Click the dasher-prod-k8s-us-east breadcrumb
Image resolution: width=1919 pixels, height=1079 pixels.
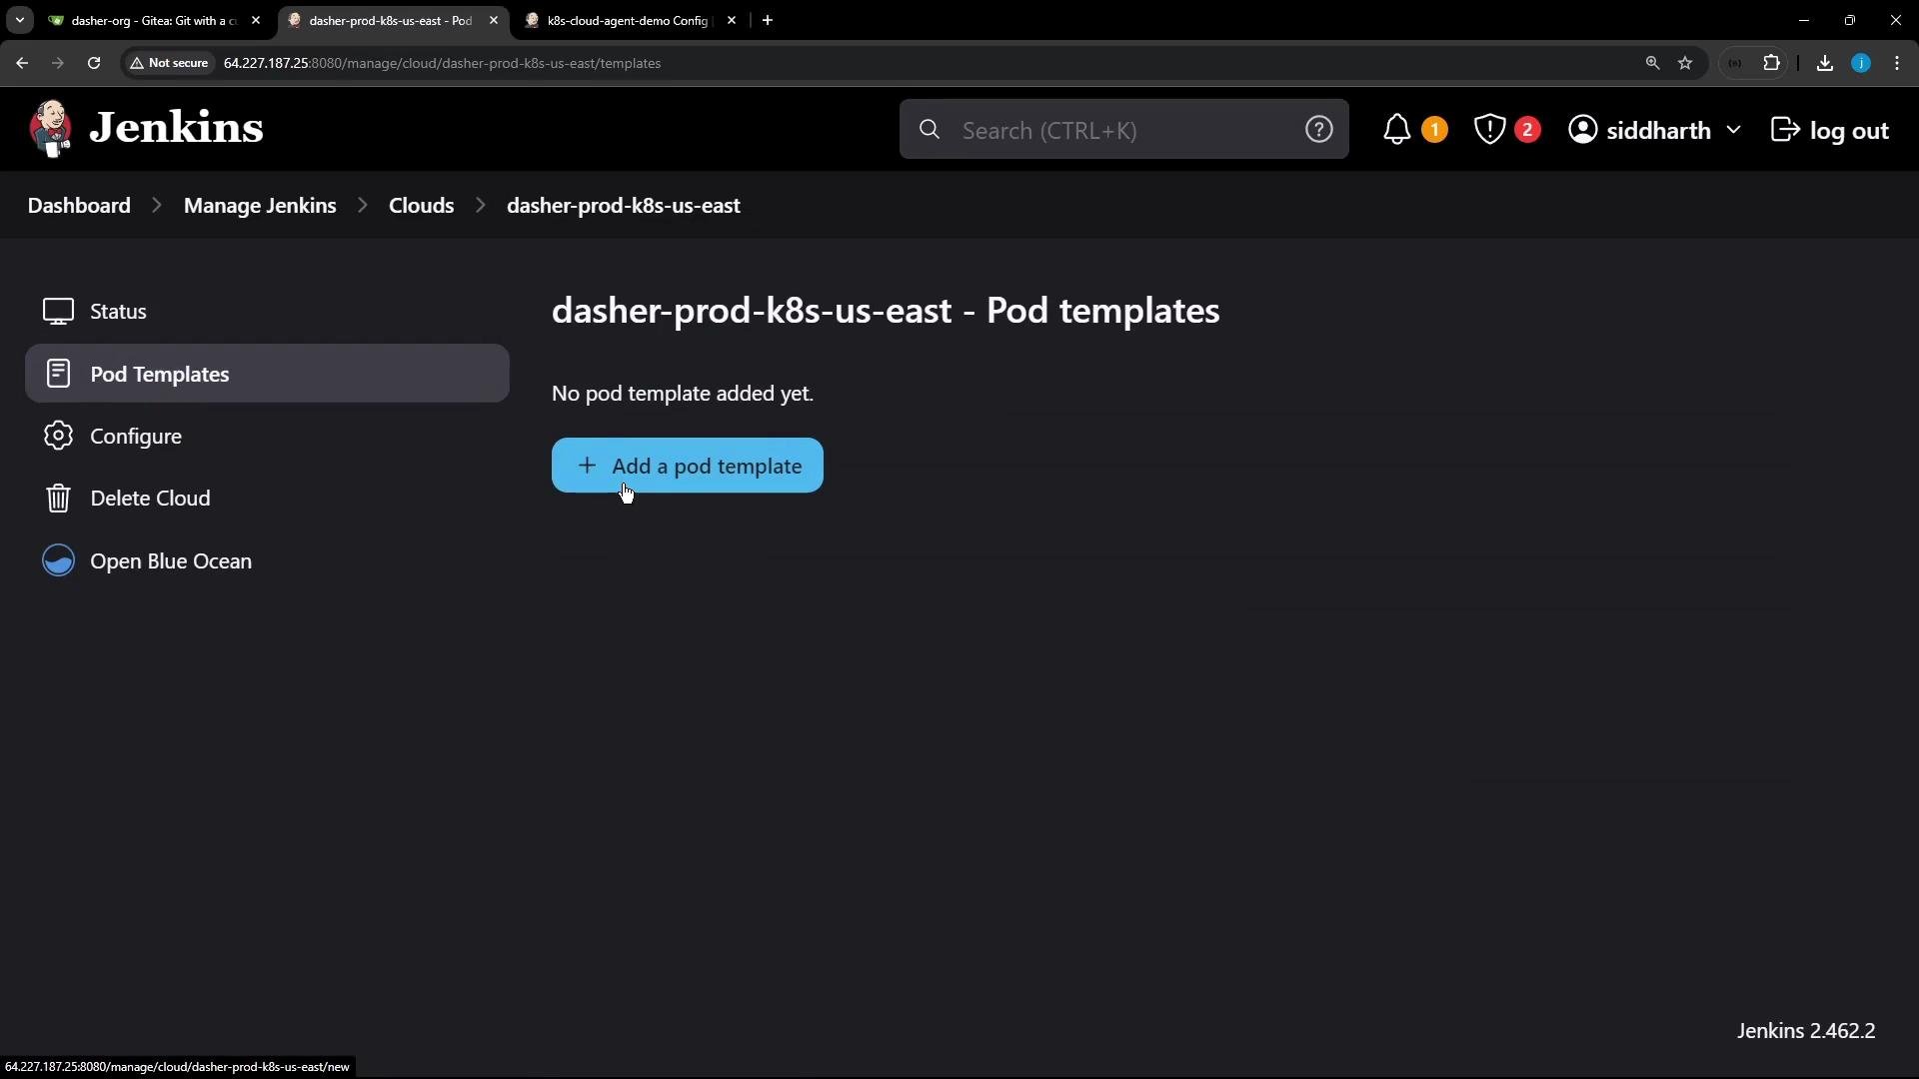624,205
